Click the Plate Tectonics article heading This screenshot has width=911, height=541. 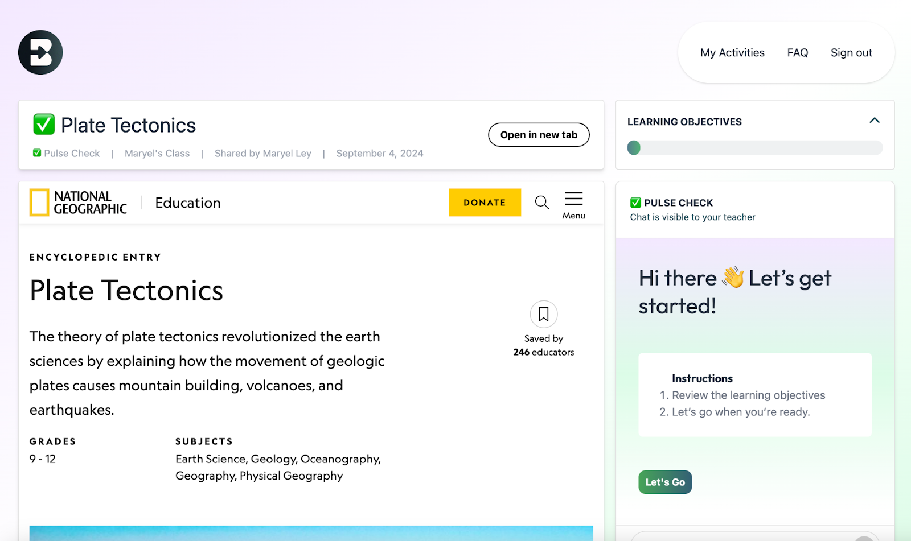click(x=126, y=291)
